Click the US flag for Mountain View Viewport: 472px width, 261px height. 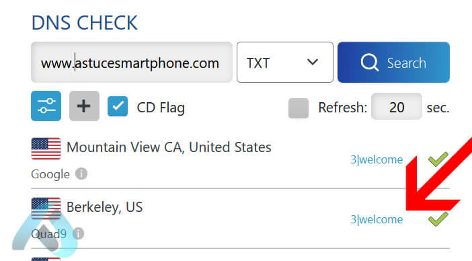(46, 149)
